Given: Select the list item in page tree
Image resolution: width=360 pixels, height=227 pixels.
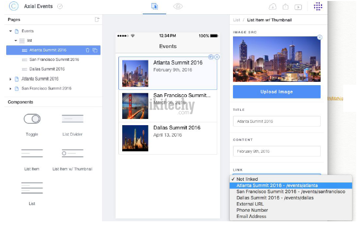Looking at the screenshot, I should tap(30, 40).
